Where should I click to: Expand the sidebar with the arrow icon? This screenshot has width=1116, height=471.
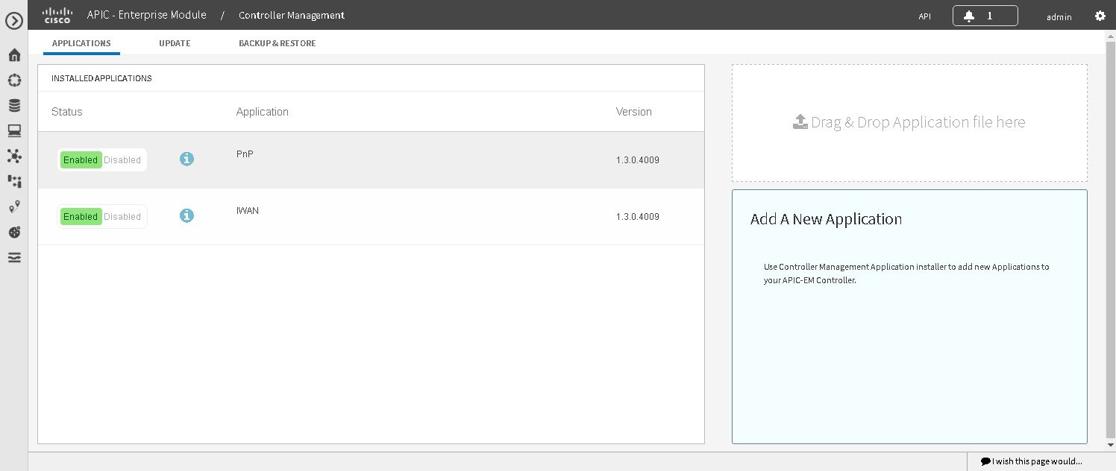point(13,21)
